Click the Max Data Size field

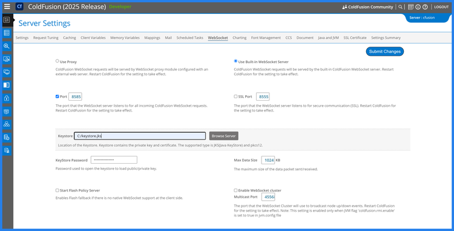point(268,160)
